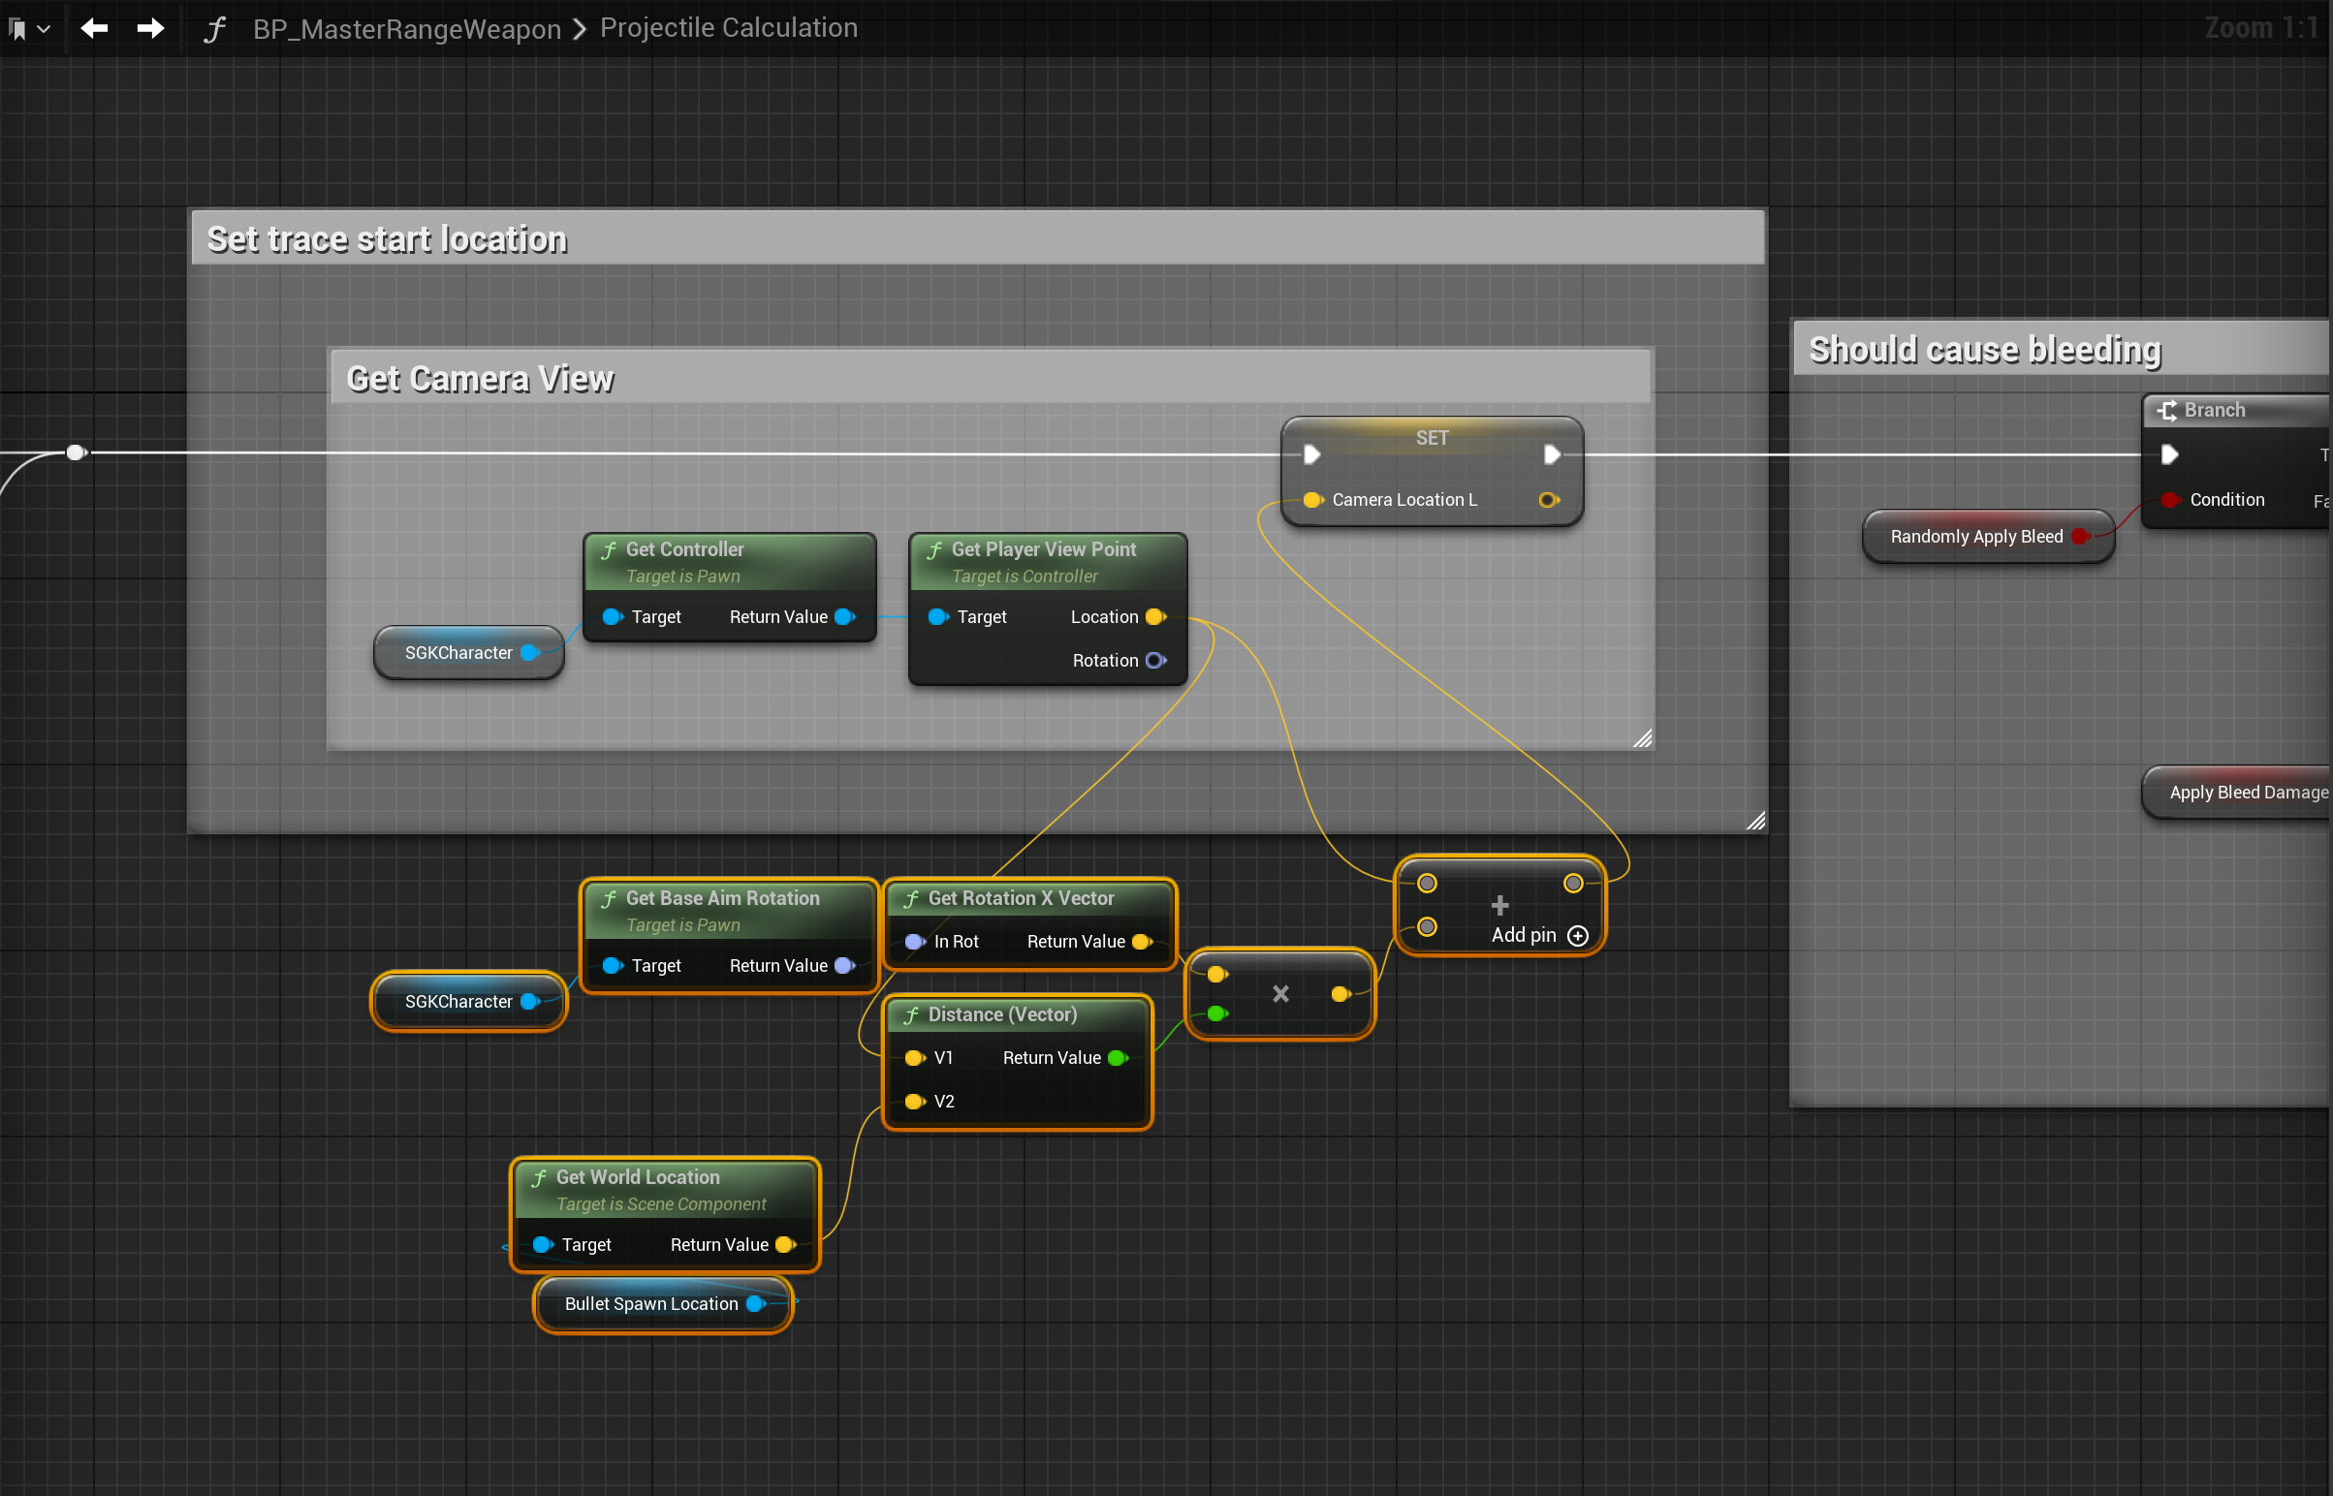Click Location output pin on Get Player View Point
The height and width of the screenshot is (1496, 2333).
[1154, 617]
